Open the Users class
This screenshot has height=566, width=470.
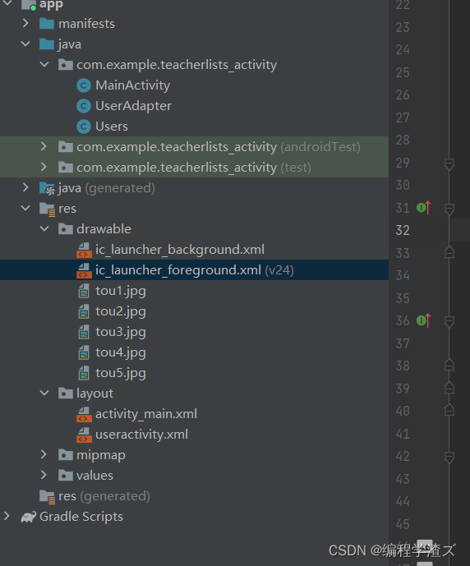pyautogui.click(x=112, y=127)
